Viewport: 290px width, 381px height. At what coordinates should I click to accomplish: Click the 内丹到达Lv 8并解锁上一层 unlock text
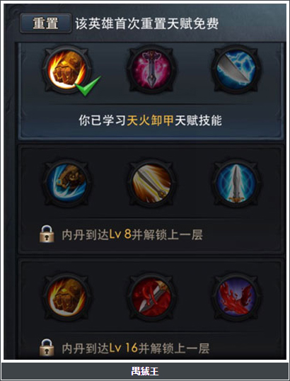(132, 235)
